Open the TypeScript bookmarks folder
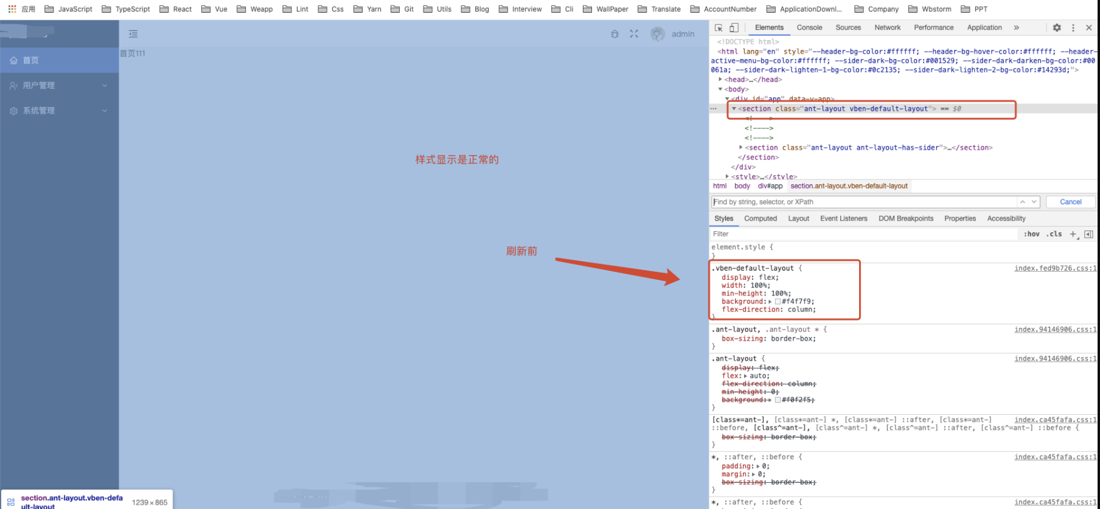Image resolution: width=1100 pixels, height=509 pixels. 126,9
